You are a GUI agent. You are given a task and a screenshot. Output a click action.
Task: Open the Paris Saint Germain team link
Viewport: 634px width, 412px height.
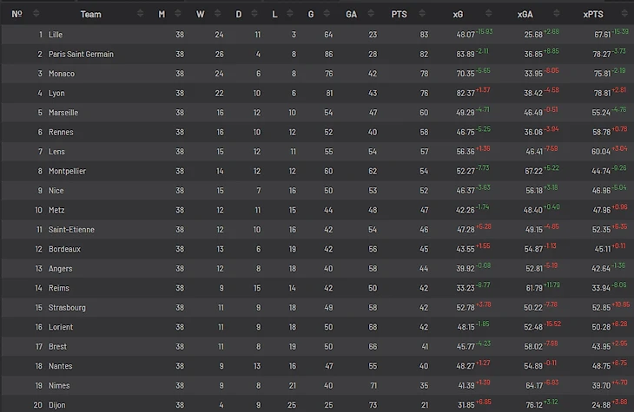coord(81,54)
